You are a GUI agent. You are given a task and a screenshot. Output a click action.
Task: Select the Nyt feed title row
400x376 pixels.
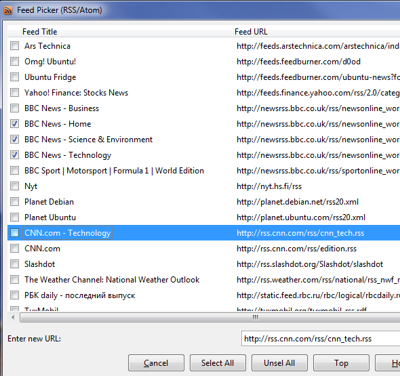click(203, 186)
